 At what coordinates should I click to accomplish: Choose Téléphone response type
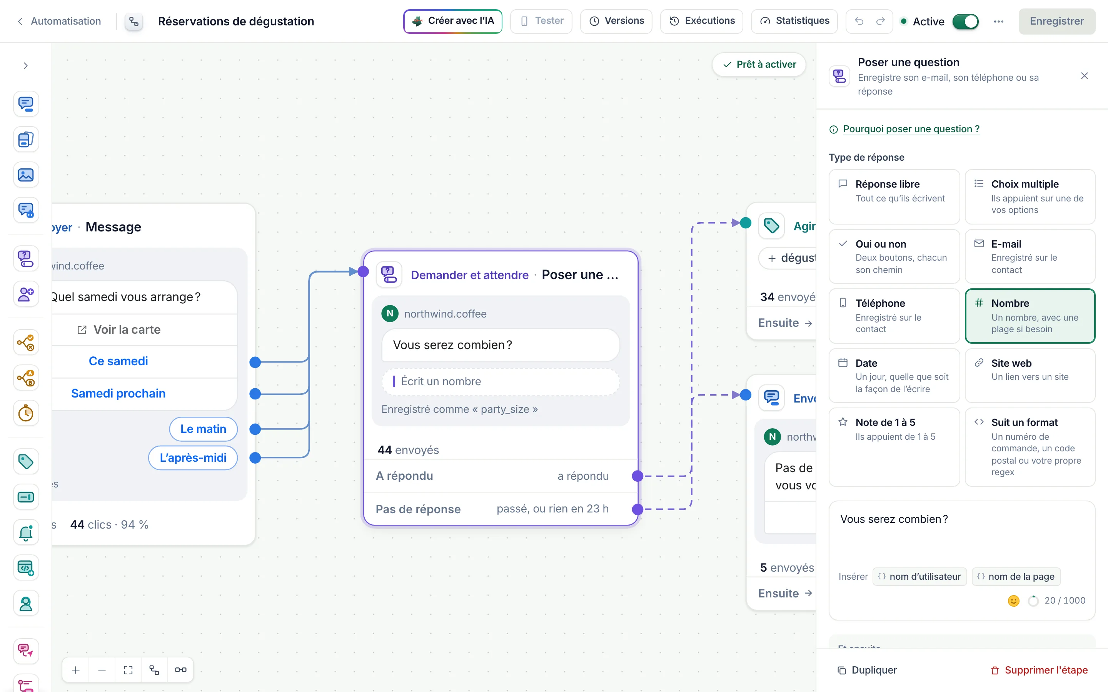click(x=894, y=316)
